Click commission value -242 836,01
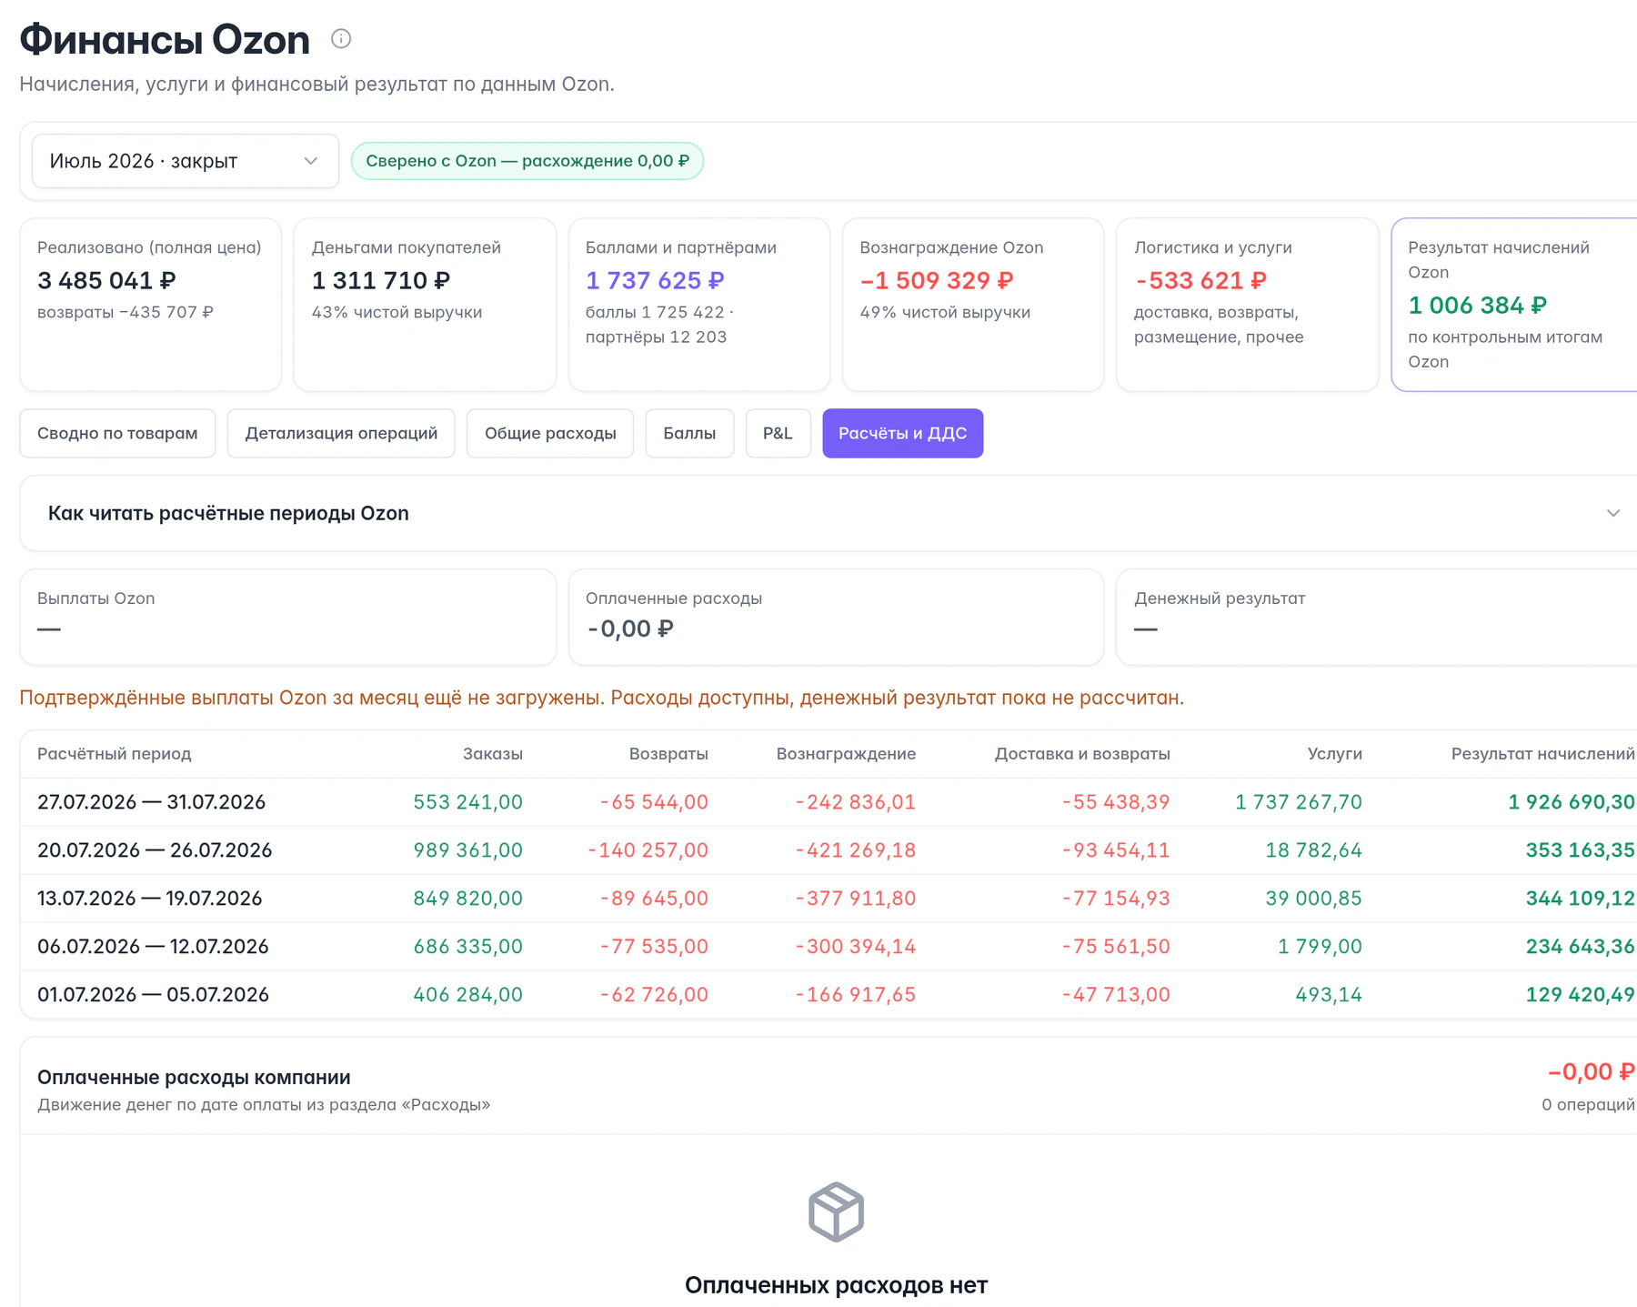This screenshot has height=1307, width=1637. tap(856, 802)
